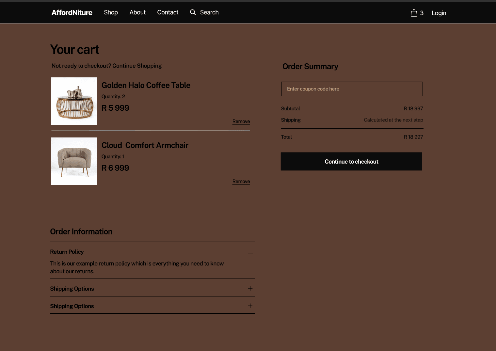Open the About page

137,12
